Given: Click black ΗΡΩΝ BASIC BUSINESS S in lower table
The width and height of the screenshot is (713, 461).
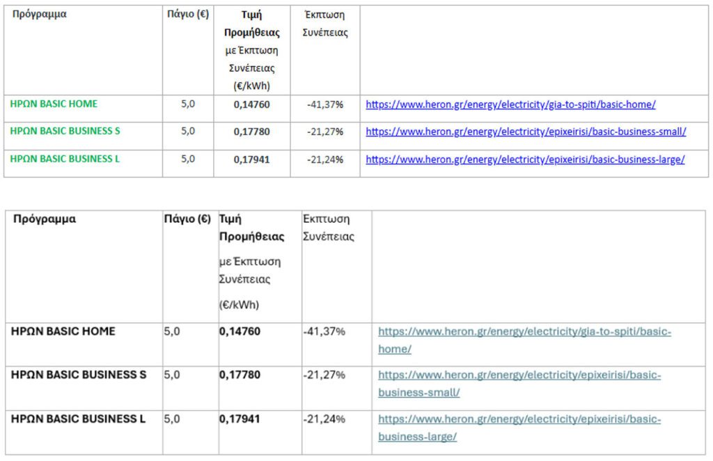Looking at the screenshot, I should (79, 375).
